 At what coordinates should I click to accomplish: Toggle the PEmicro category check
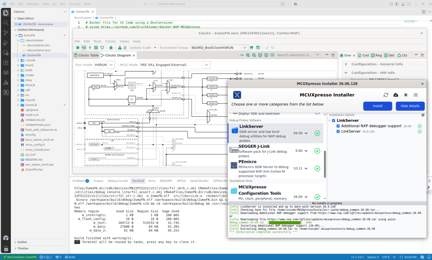coord(317,168)
